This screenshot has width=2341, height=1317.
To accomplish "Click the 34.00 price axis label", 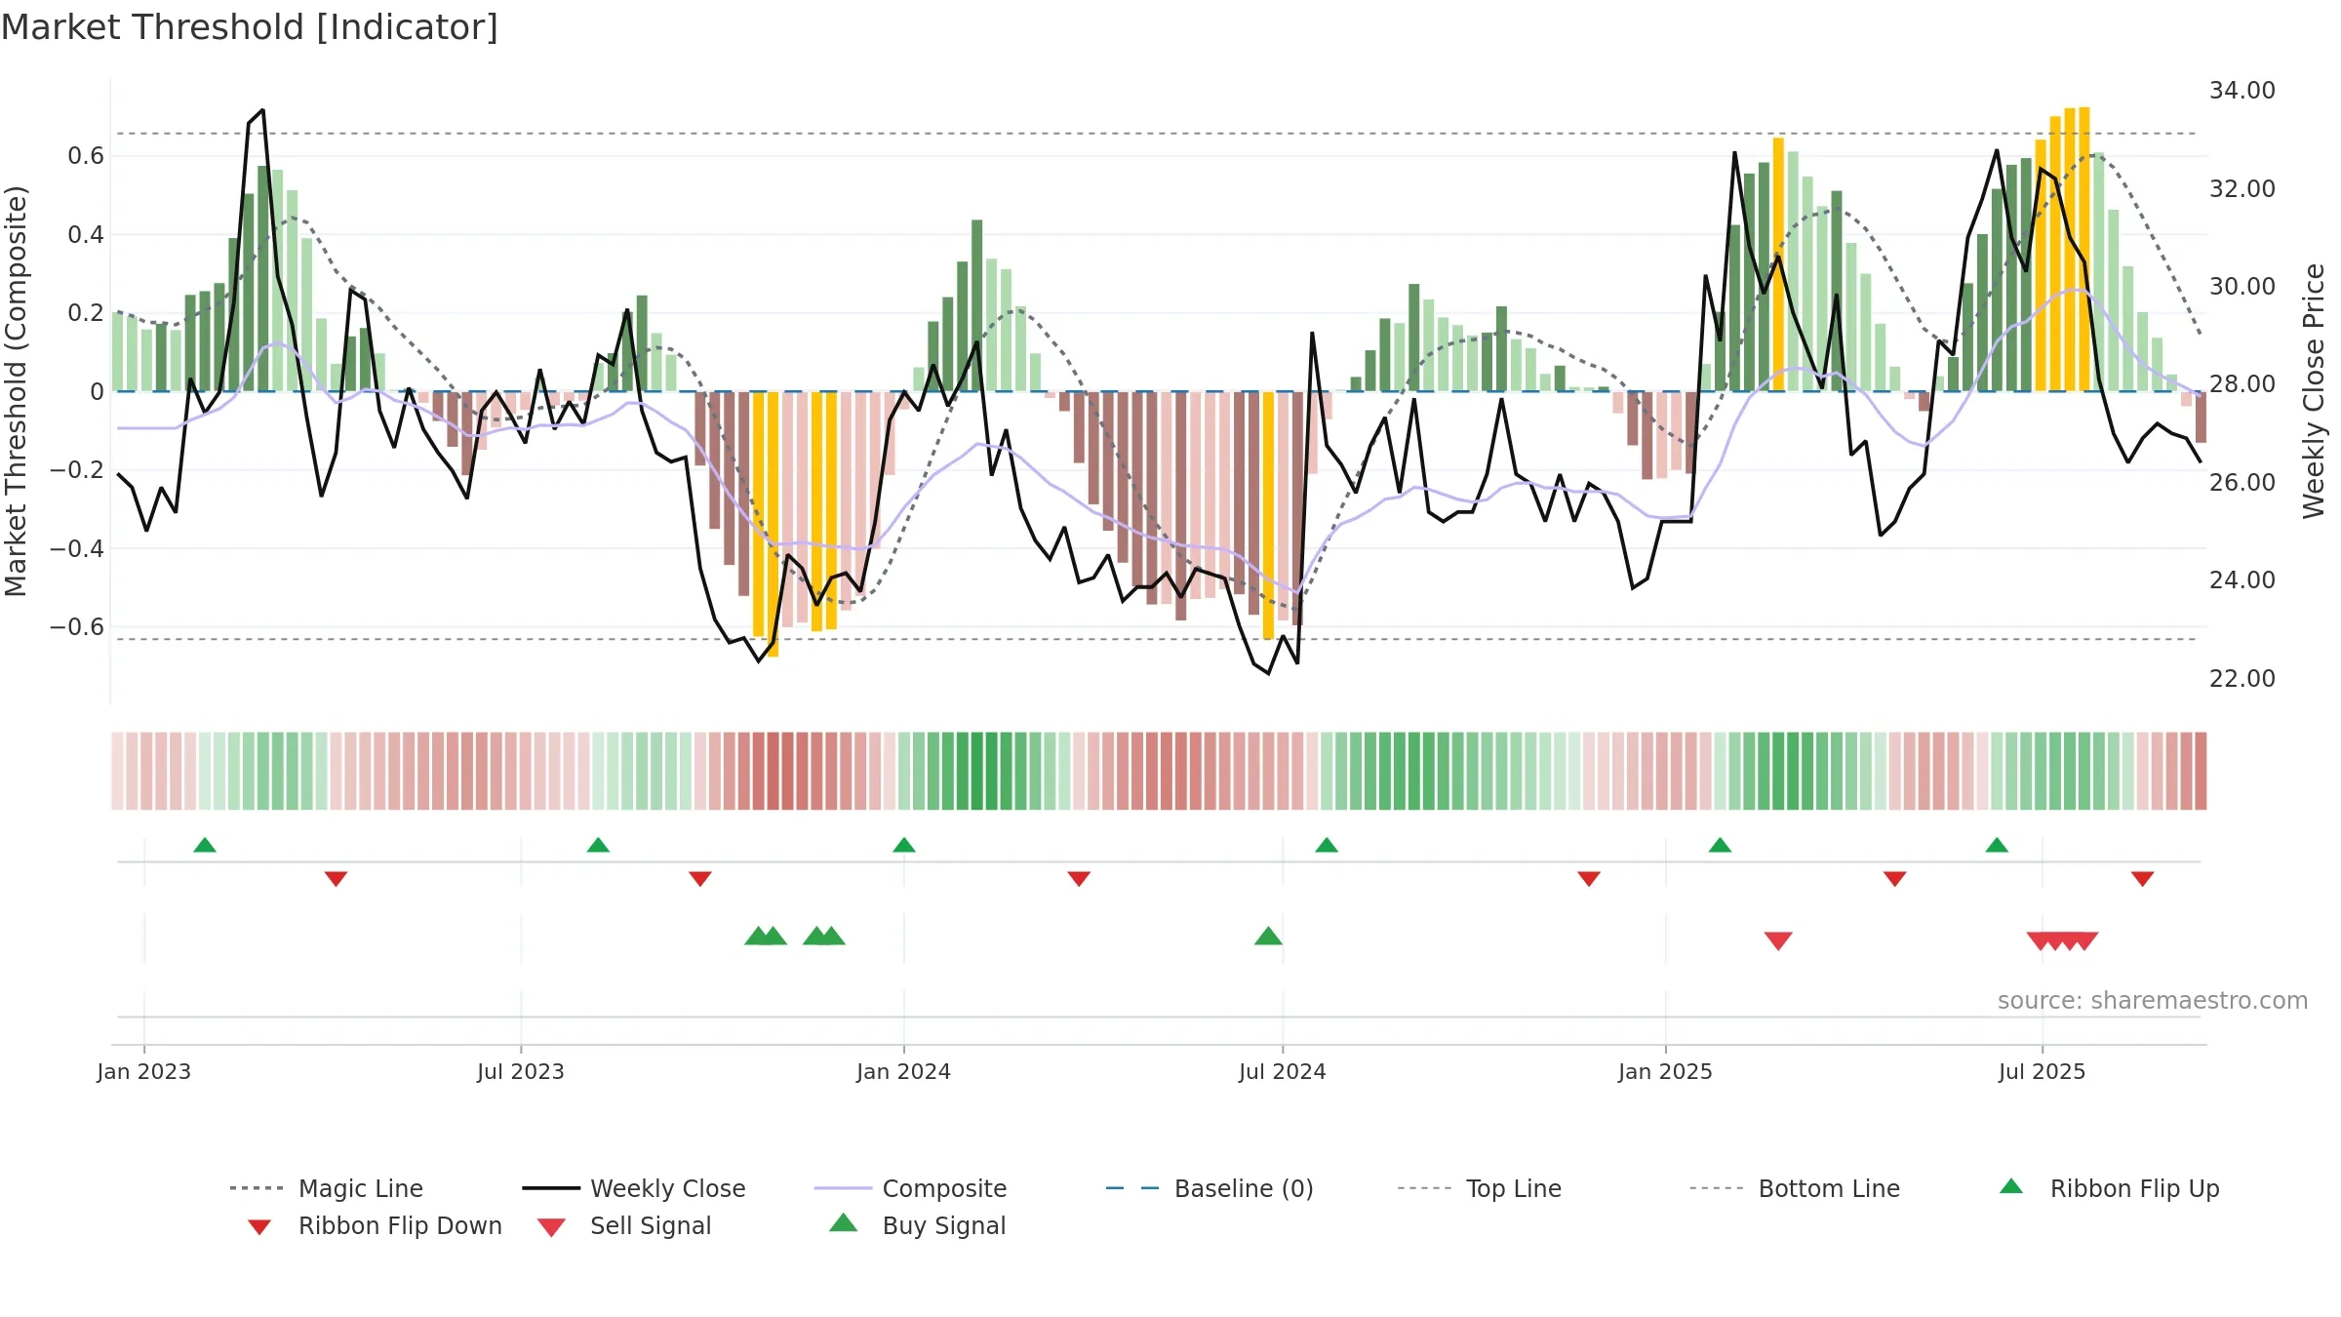I will click(2242, 90).
